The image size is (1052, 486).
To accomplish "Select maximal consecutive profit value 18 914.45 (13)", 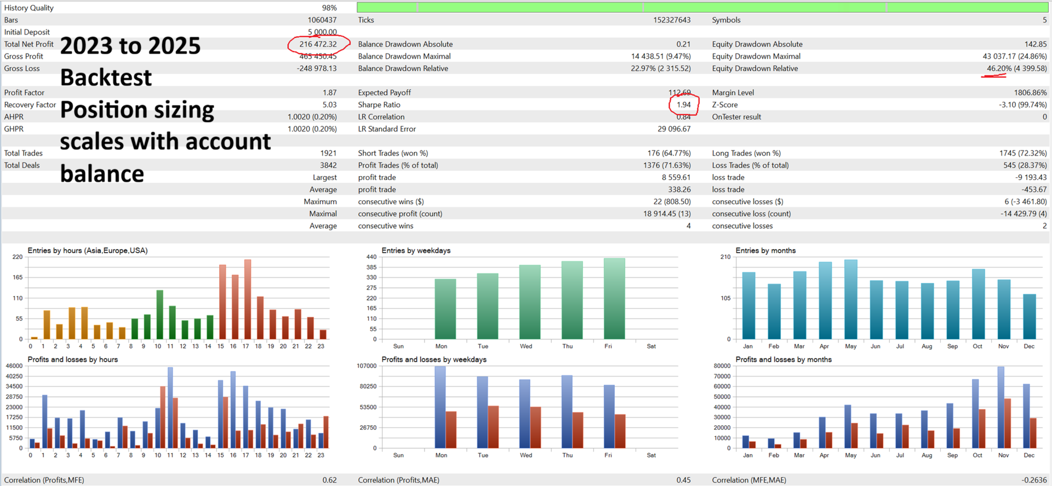I will pyautogui.click(x=667, y=213).
